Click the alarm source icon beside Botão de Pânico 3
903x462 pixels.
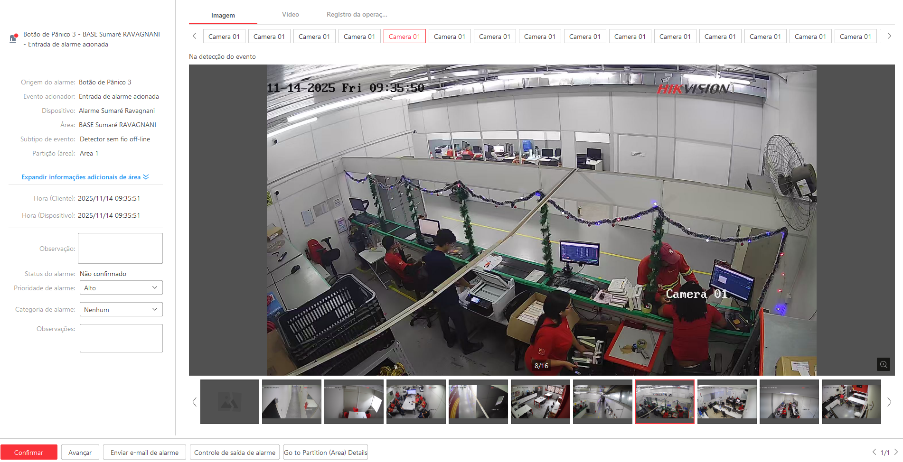pos(13,38)
